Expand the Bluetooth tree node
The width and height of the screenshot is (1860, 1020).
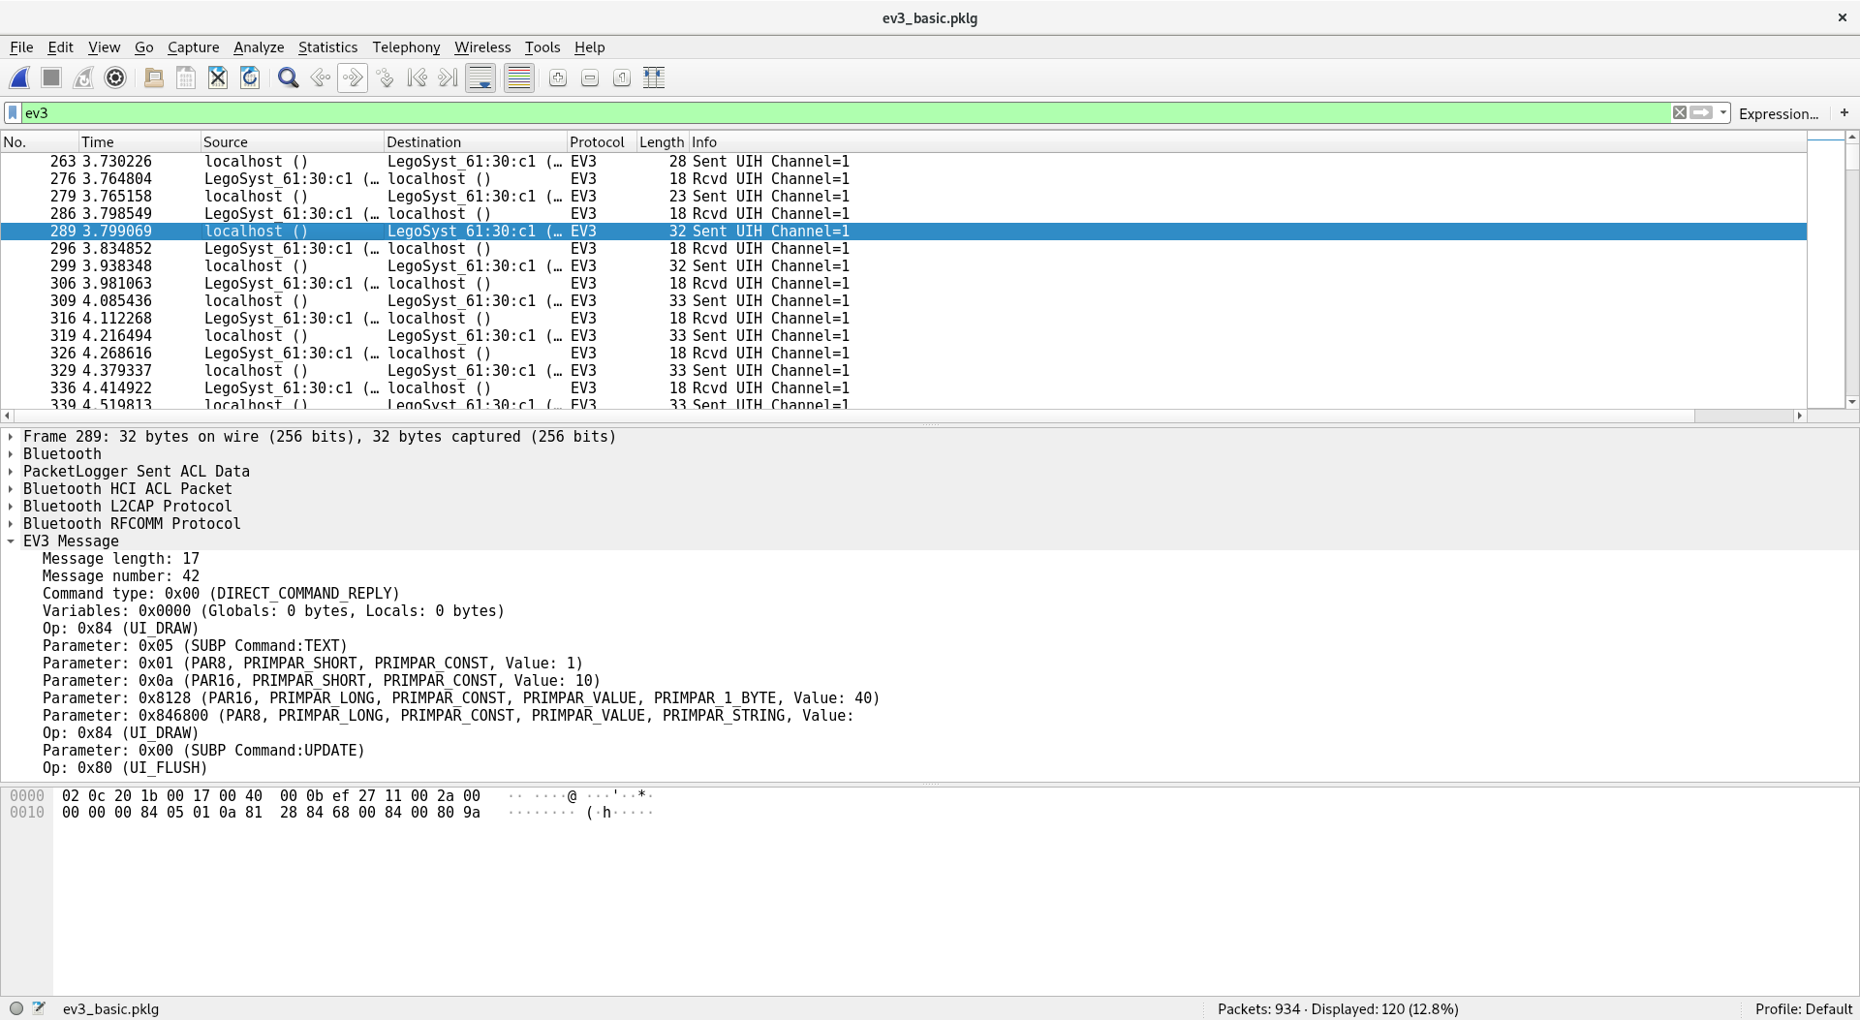point(11,454)
